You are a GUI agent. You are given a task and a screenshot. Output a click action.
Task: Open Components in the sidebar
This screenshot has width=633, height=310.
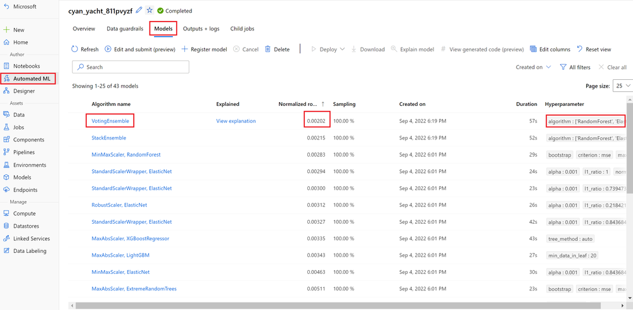[29, 139]
